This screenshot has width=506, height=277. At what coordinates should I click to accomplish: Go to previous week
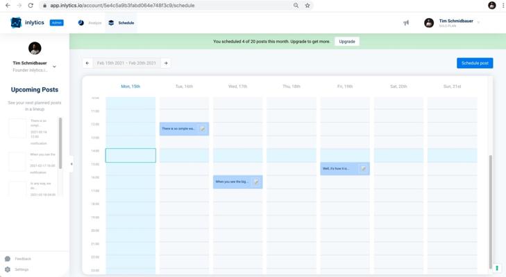pos(87,63)
